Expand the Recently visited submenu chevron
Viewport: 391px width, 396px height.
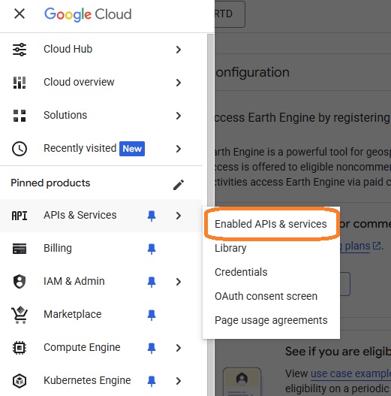(x=179, y=149)
